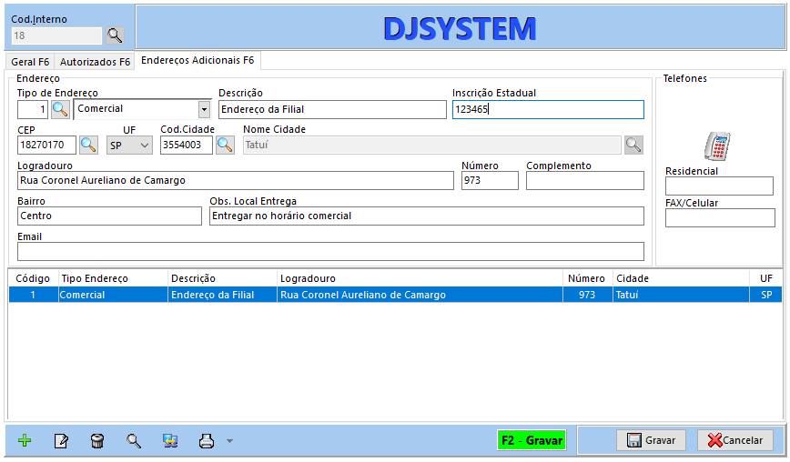The width and height of the screenshot is (790, 462).
Task: Click the Cod.Cidade lookup magnifier
Action: [x=224, y=145]
